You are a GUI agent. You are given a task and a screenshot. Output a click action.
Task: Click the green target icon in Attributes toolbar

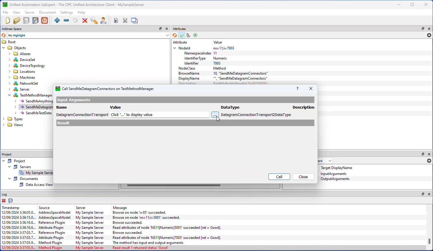[x=195, y=35]
